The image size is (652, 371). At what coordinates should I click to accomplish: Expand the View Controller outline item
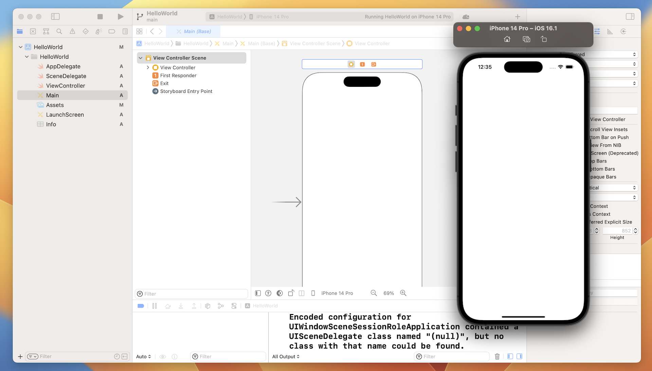pyautogui.click(x=148, y=67)
